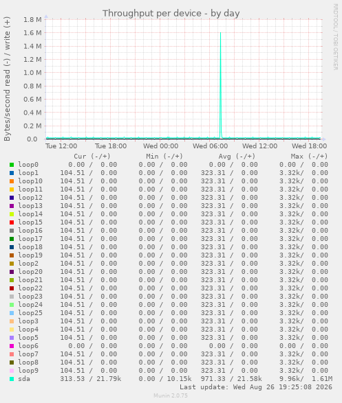This screenshot has height=403, width=342.
Task: Select the loop4 legend label
Action: pyautogui.click(x=28, y=330)
